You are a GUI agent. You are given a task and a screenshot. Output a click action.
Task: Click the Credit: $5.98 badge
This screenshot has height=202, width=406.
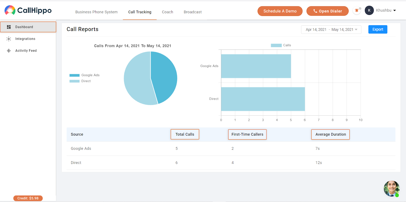tap(28, 198)
